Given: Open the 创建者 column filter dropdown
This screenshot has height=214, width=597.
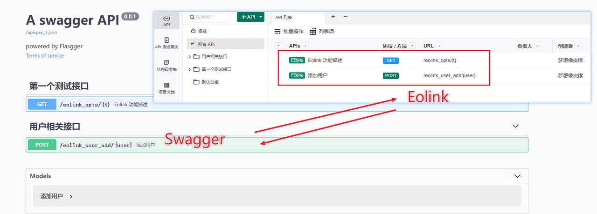Looking at the screenshot, I should pyautogui.click(x=578, y=46).
